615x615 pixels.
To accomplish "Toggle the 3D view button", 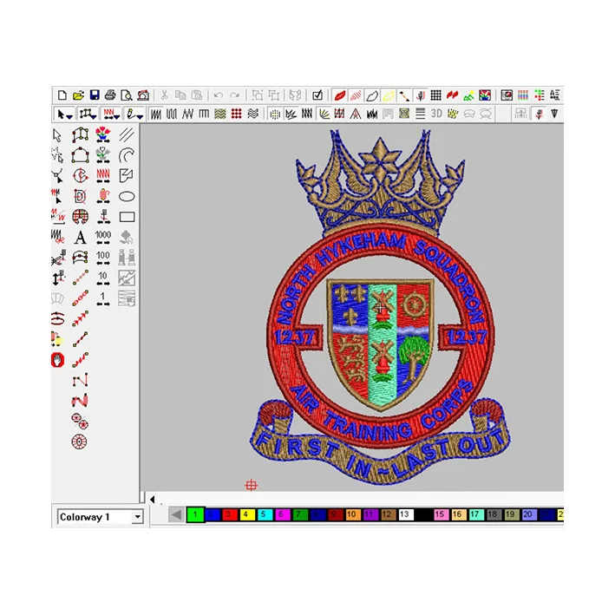I will (436, 114).
